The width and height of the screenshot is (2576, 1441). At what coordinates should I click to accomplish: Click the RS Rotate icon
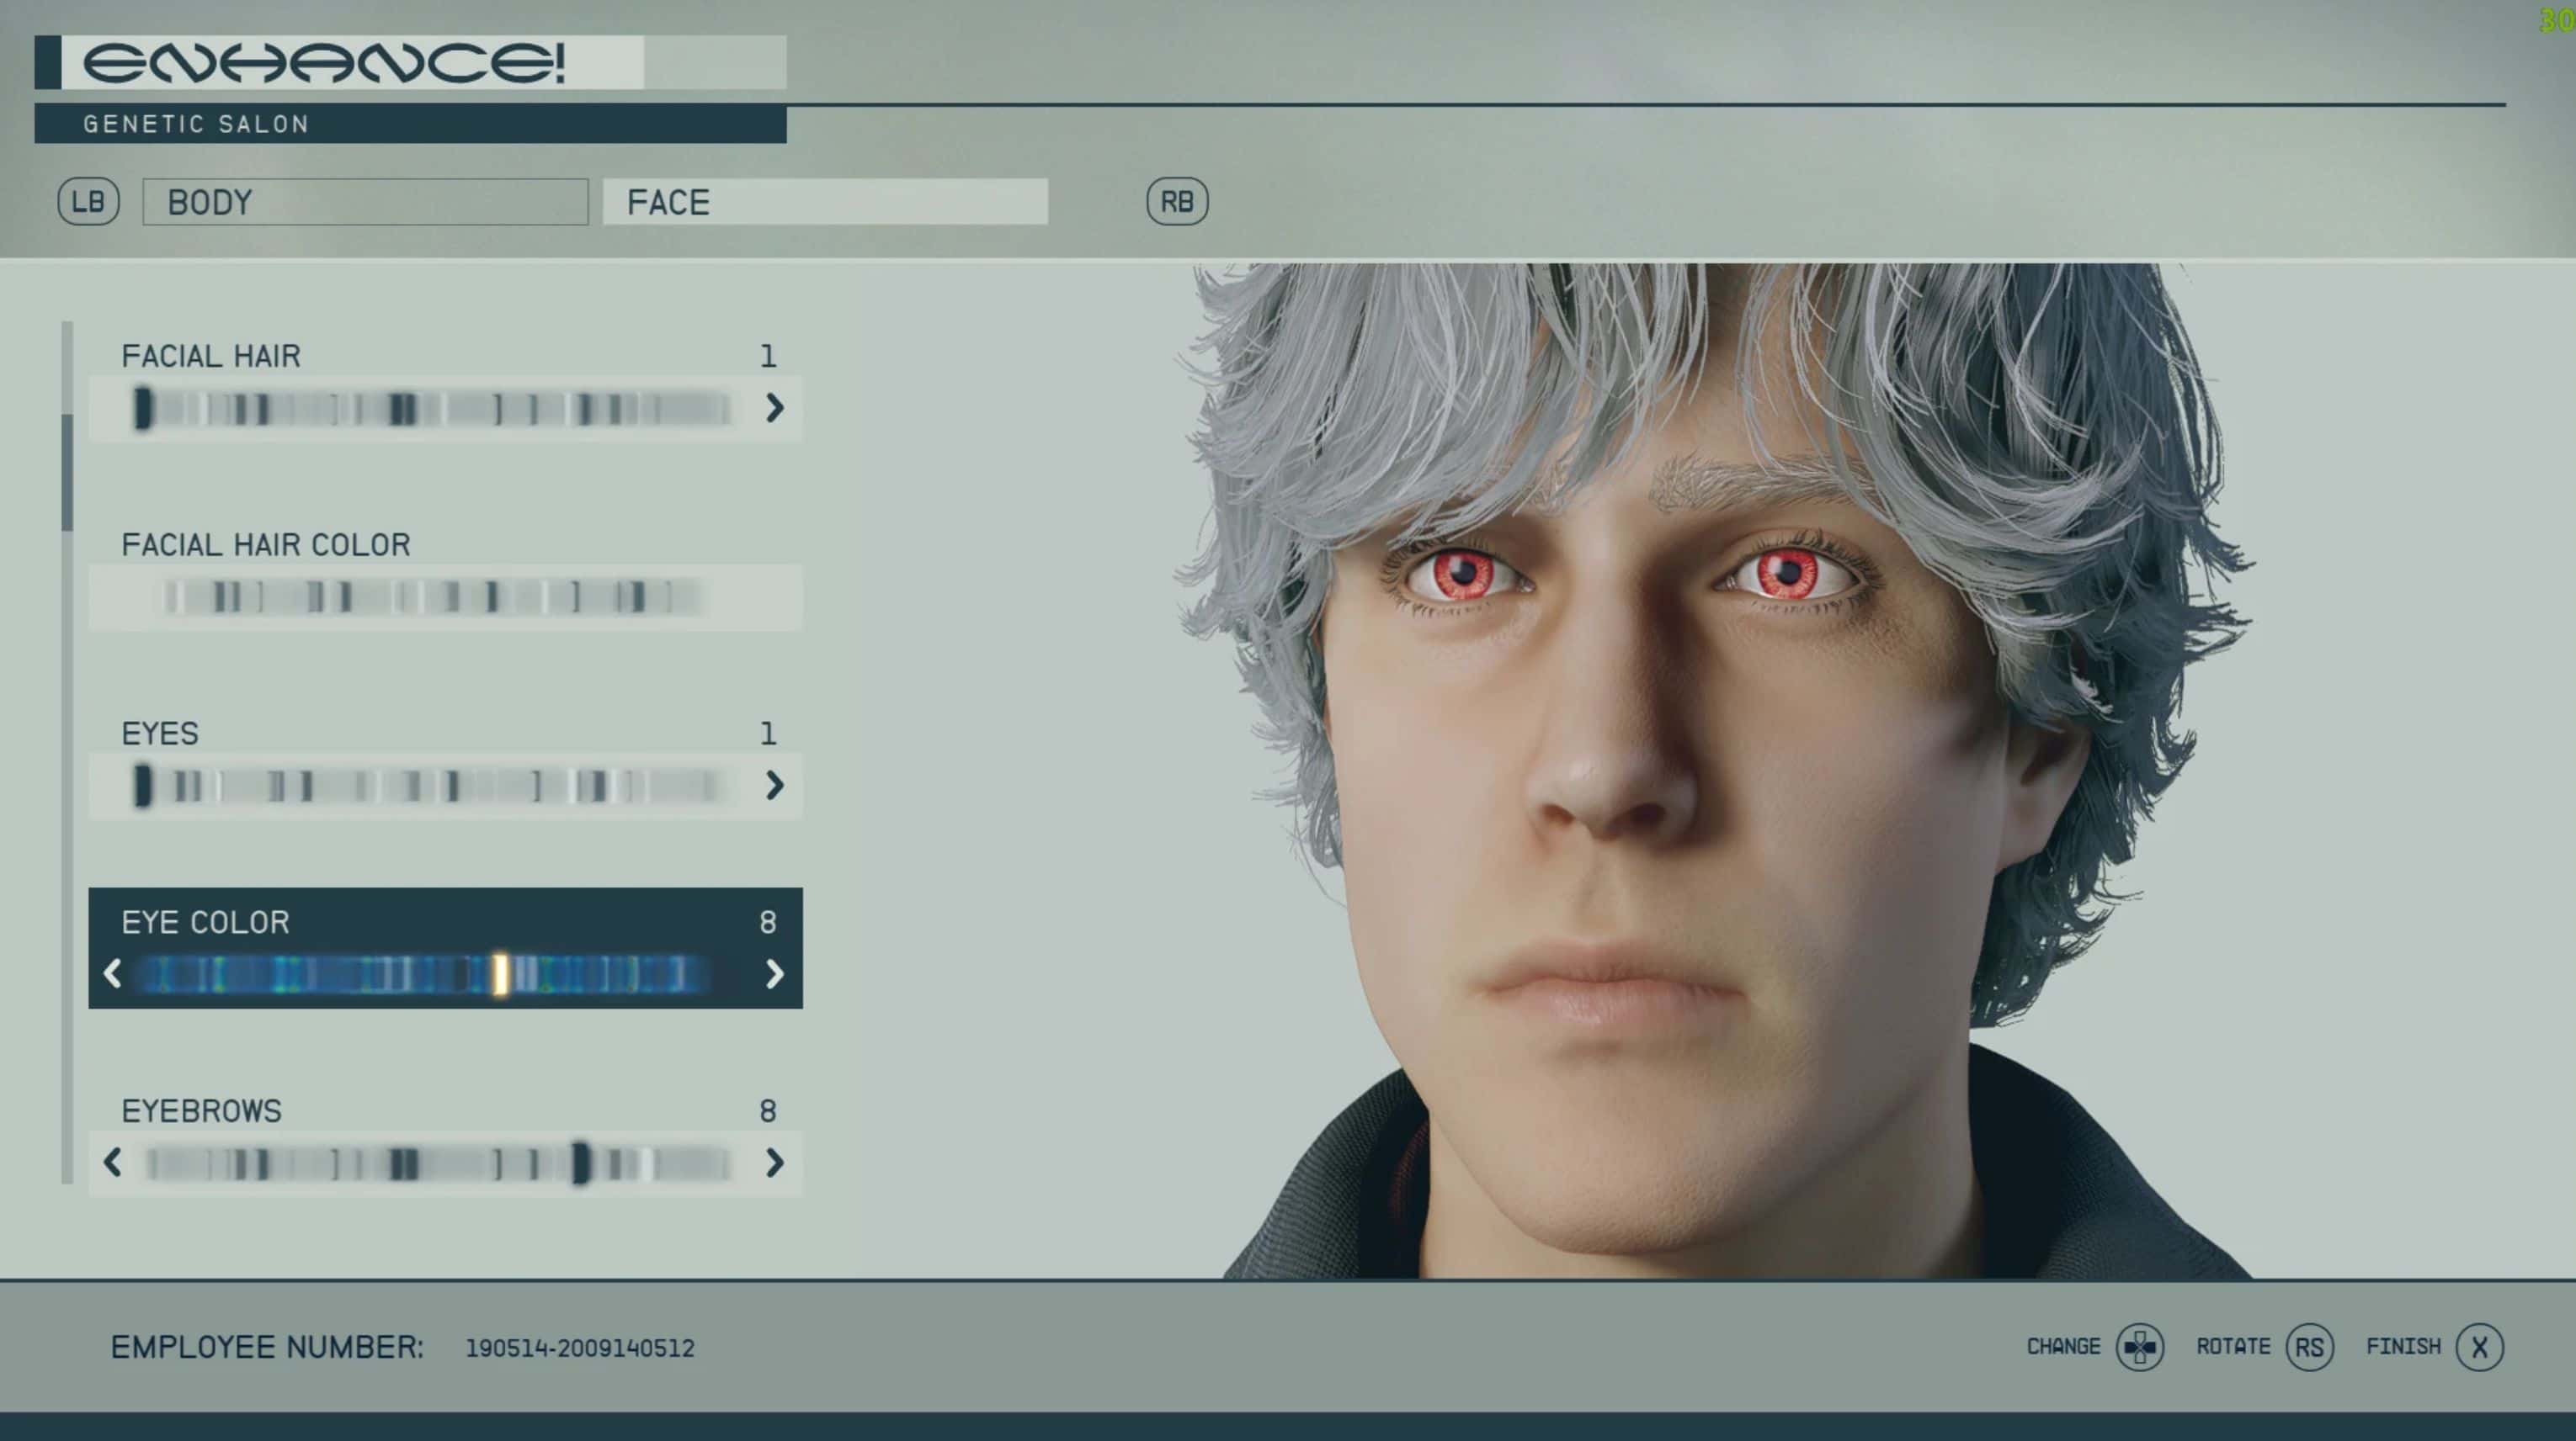[x=2309, y=1347]
